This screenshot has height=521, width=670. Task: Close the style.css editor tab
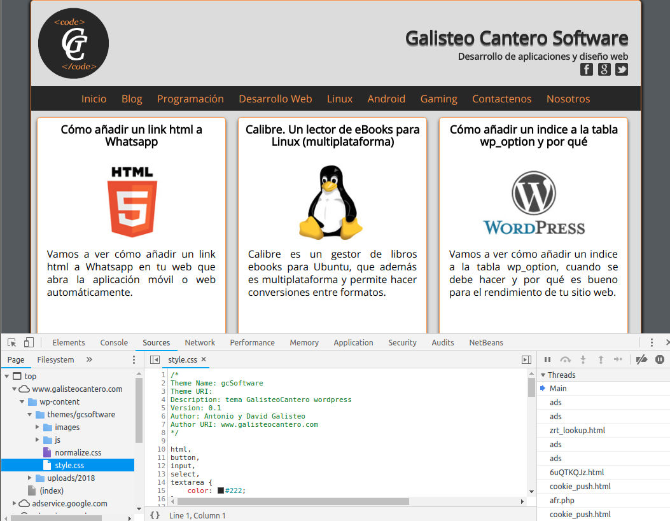tap(204, 359)
